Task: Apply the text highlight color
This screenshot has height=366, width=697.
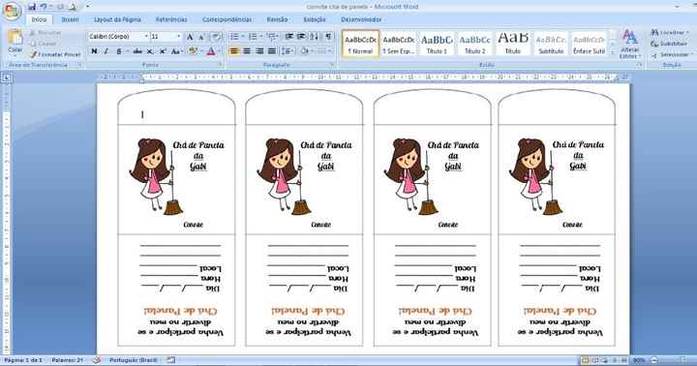Action: pyautogui.click(x=193, y=51)
